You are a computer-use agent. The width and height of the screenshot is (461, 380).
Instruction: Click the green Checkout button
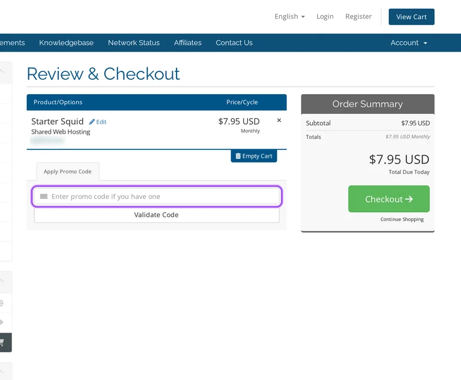389,199
